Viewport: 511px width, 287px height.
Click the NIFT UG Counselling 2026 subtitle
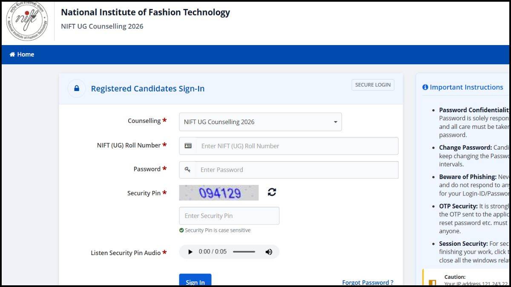[x=102, y=26]
